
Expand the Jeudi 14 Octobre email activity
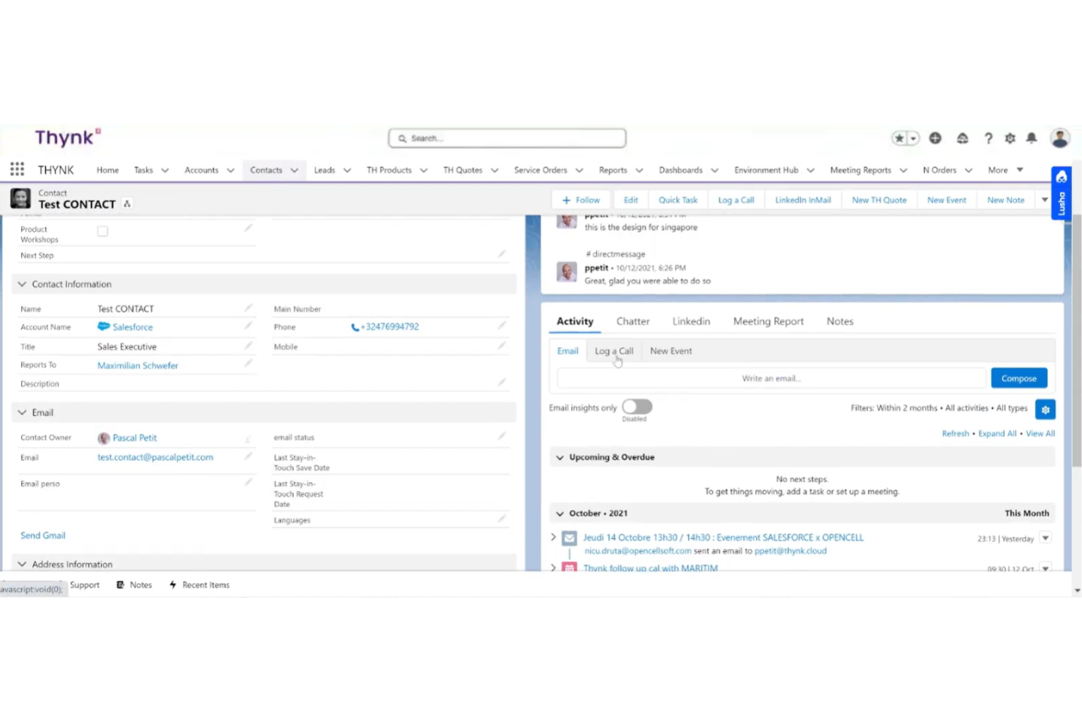553,537
